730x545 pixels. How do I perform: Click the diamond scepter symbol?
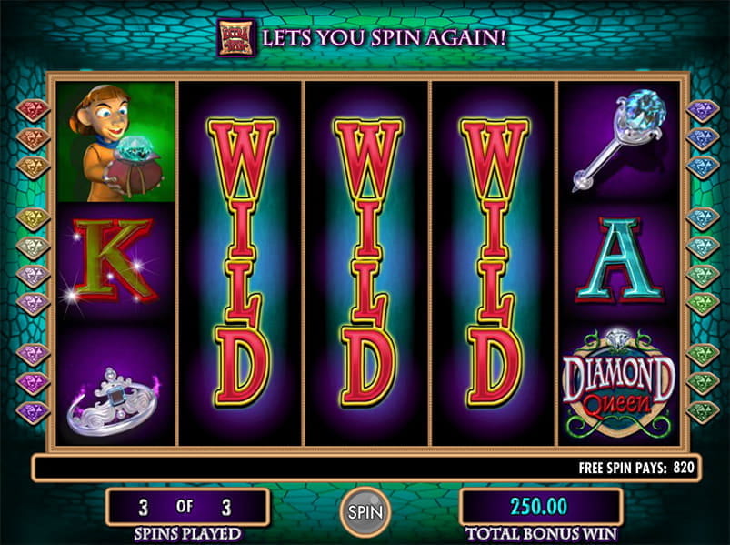coord(618,142)
